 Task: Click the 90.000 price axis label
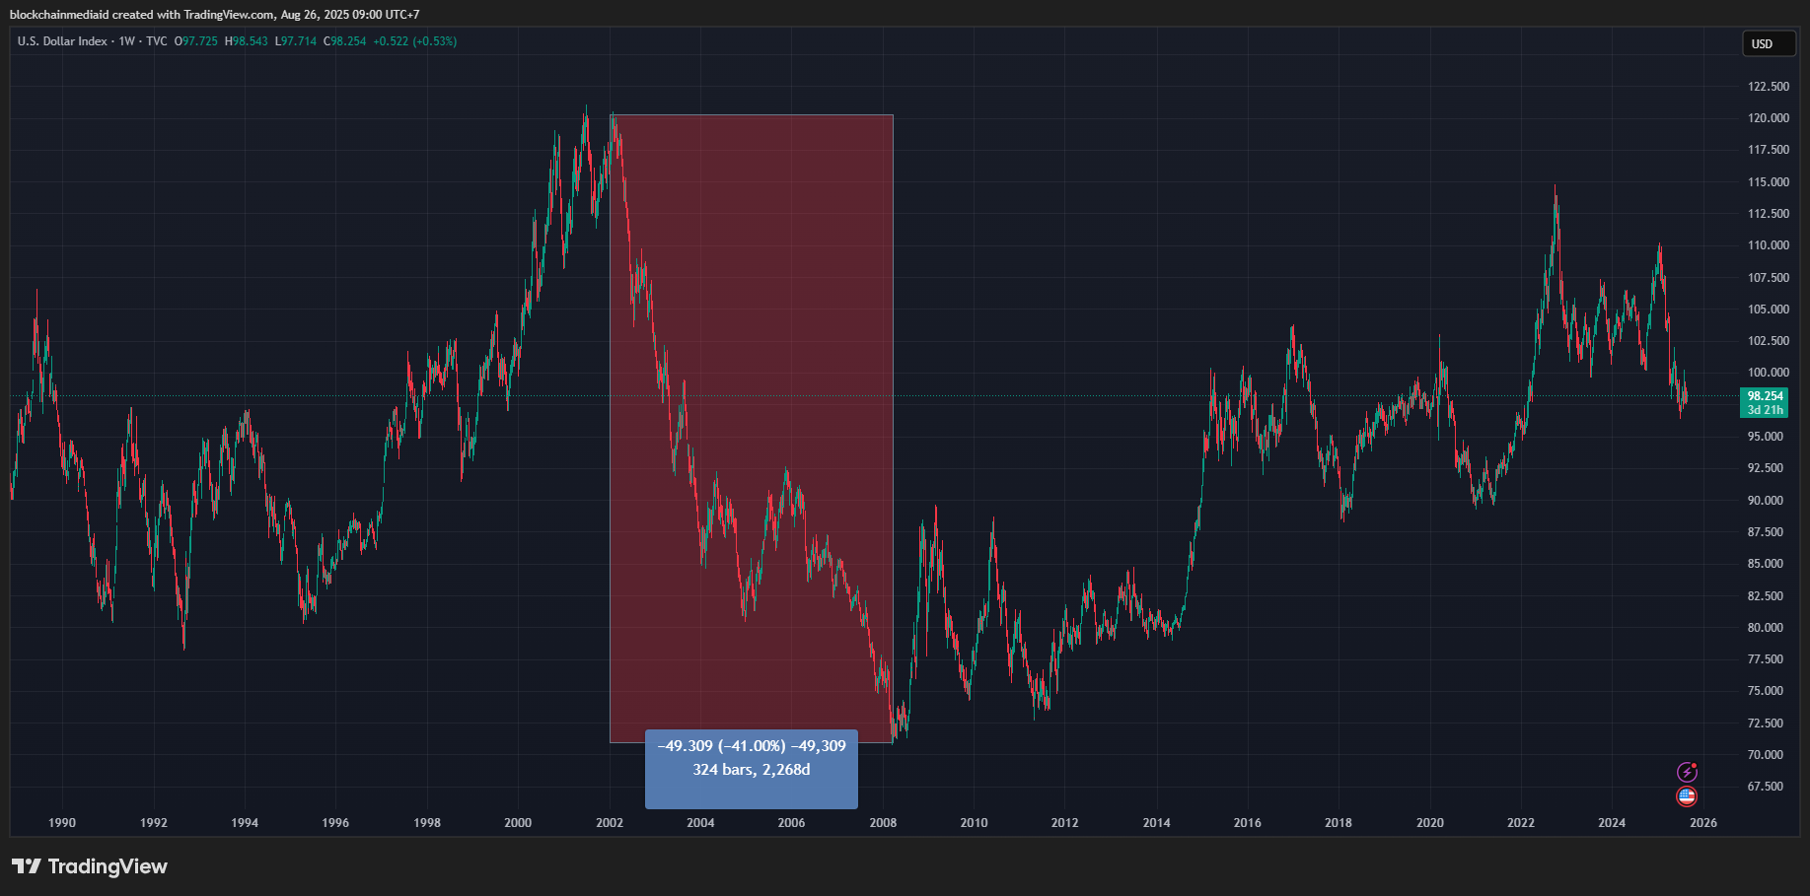coord(1768,501)
